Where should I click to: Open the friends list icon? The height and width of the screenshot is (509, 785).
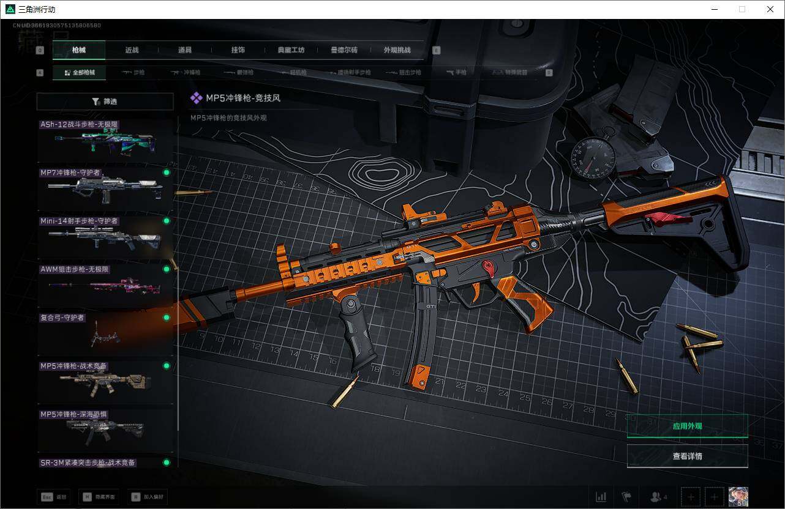coord(659,497)
